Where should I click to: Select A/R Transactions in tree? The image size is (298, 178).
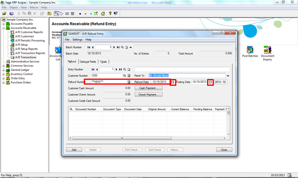(26, 57)
